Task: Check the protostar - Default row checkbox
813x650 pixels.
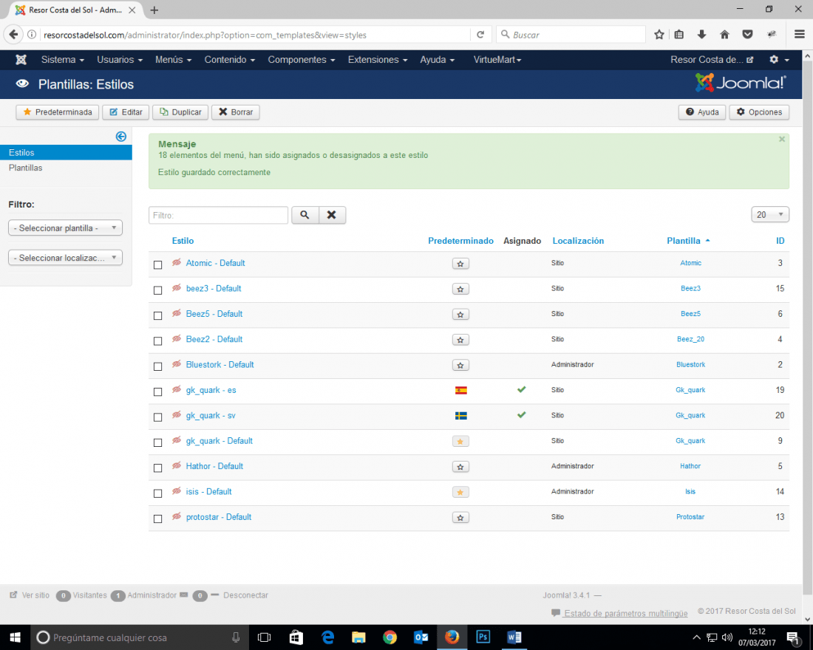Action: (158, 519)
